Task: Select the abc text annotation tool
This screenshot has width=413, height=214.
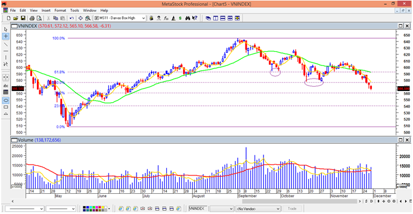Action: coord(6,86)
